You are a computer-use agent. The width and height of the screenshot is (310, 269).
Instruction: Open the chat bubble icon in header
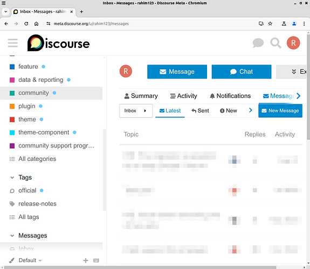[258, 43]
